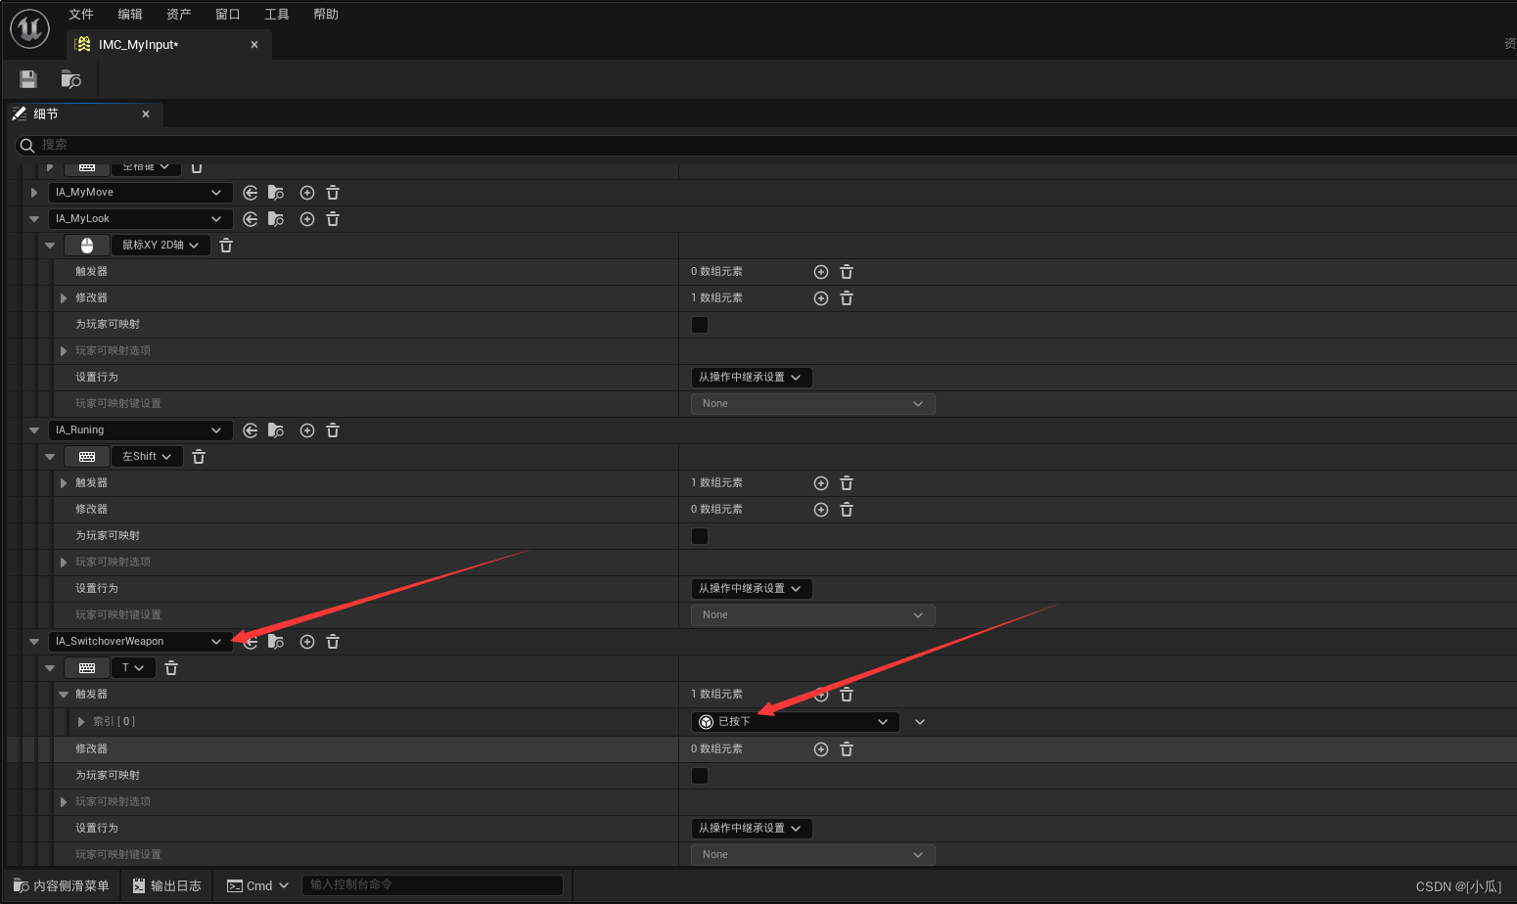Remove the 左Shift key binding
This screenshot has width=1517, height=904.
[x=199, y=457]
